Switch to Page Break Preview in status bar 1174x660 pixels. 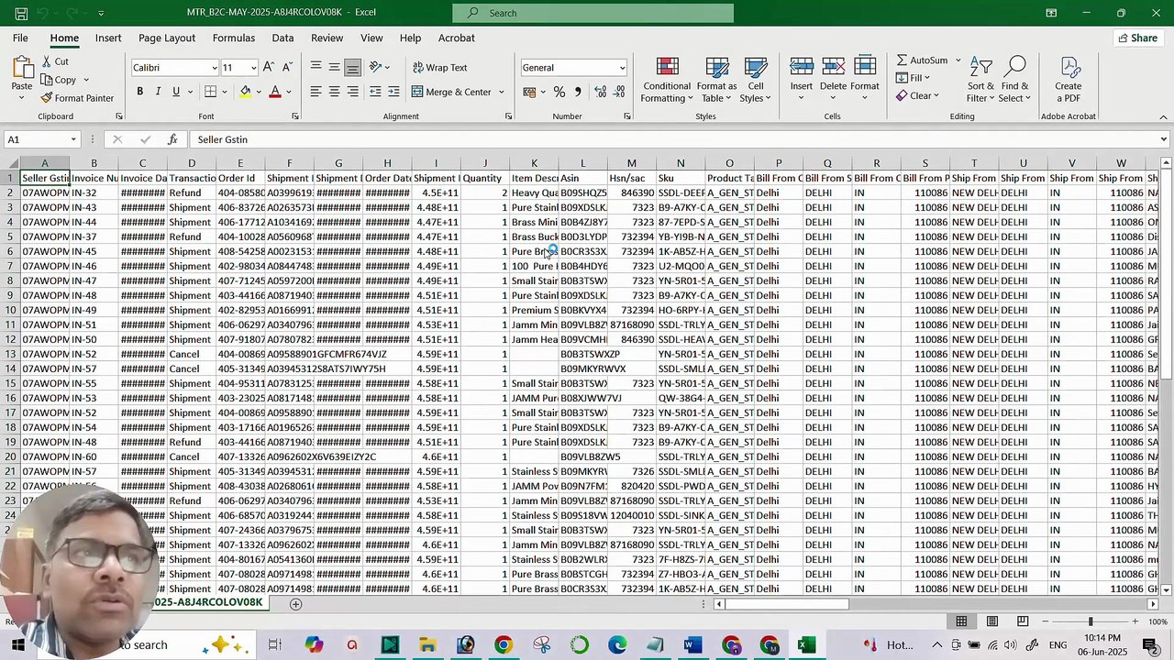point(1022,621)
